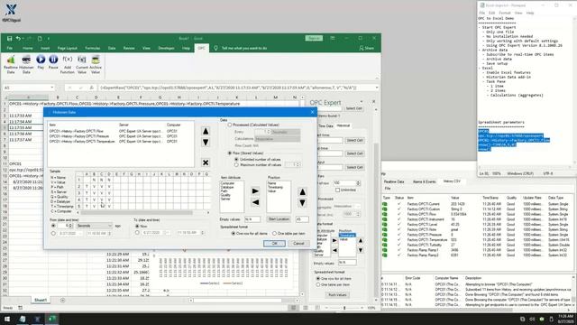Move the position entry up in the OPC Expert task pane

361,241
